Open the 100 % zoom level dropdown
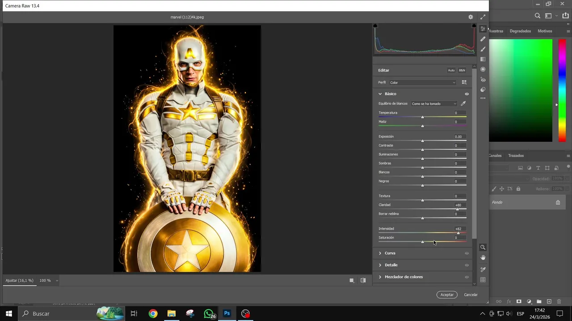 tap(57, 281)
